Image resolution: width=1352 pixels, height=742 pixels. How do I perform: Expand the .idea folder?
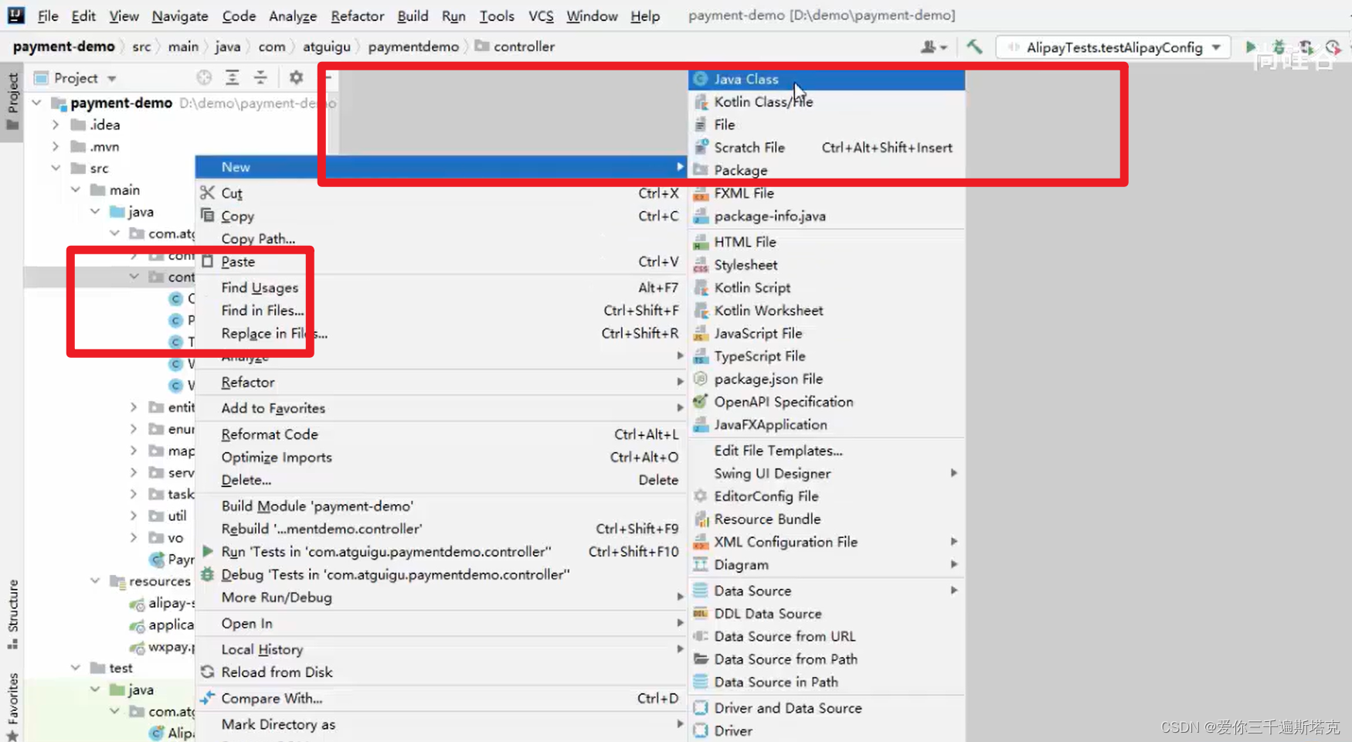point(56,124)
